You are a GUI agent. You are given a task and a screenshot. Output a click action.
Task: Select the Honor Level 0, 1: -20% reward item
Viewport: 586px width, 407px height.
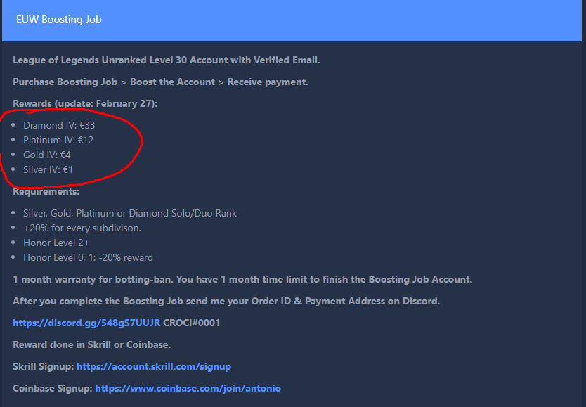click(89, 257)
